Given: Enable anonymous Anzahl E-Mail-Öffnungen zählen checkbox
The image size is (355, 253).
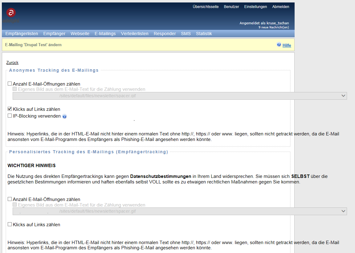Looking at the screenshot, I should tap(10, 84).
